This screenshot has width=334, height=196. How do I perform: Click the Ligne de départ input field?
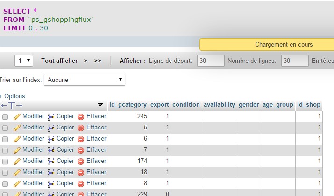click(x=211, y=61)
